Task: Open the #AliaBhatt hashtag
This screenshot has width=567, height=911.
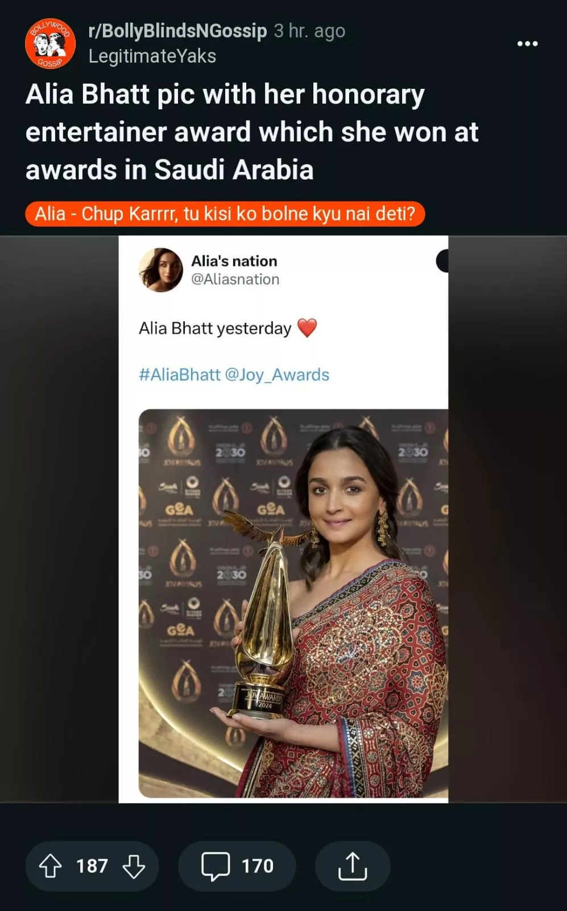Action: click(179, 375)
